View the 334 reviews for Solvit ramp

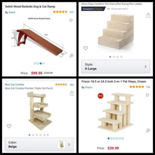(71, 12)
